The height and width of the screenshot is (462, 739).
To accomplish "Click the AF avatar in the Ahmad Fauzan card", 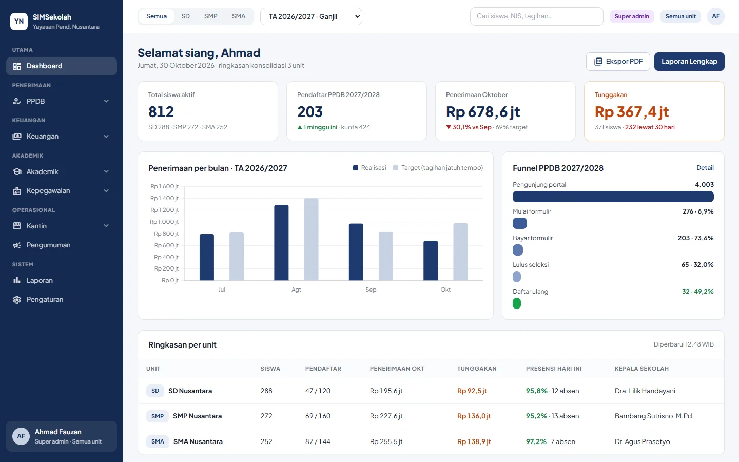I will 21,436.
